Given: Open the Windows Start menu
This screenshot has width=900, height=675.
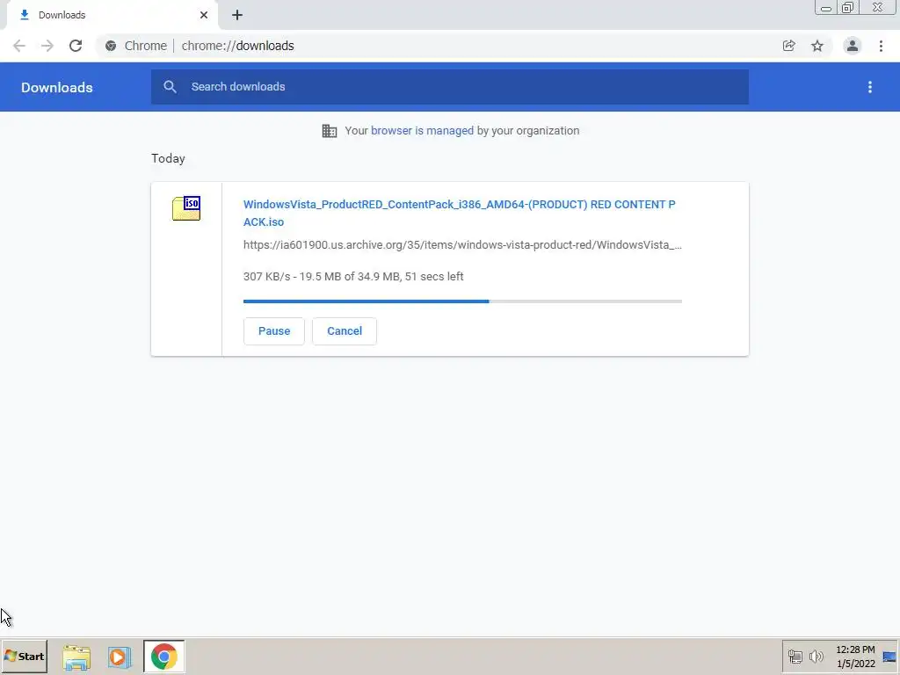Looking at the screenshot, I should 24,656.
